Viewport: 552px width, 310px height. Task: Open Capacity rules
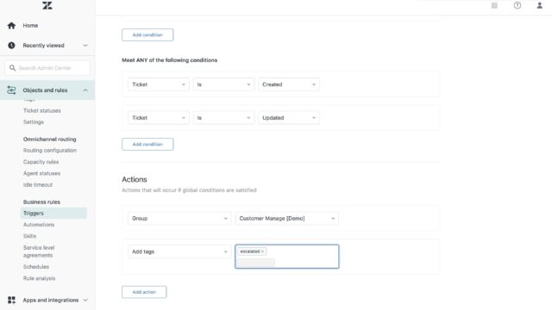pyautogui.click(x=41, y=162)
